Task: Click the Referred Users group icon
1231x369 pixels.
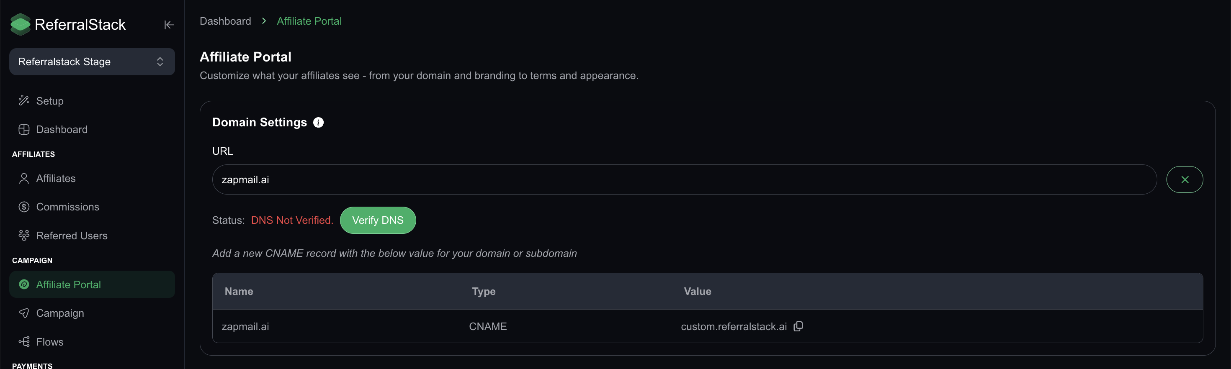Action: click(x=24, y=236)
